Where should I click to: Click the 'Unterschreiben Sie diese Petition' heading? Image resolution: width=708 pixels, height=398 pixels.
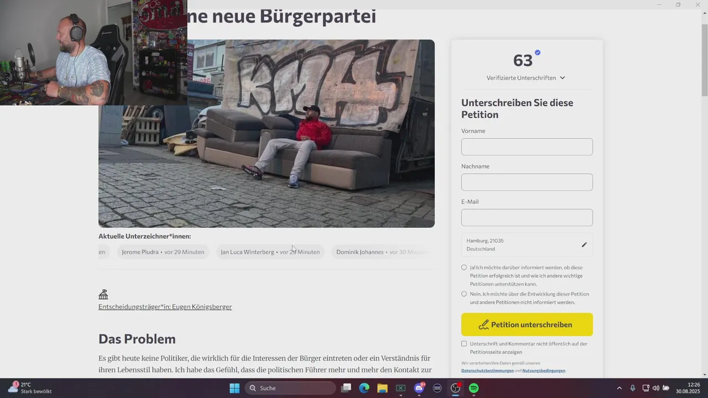click(x=517, y=109)
